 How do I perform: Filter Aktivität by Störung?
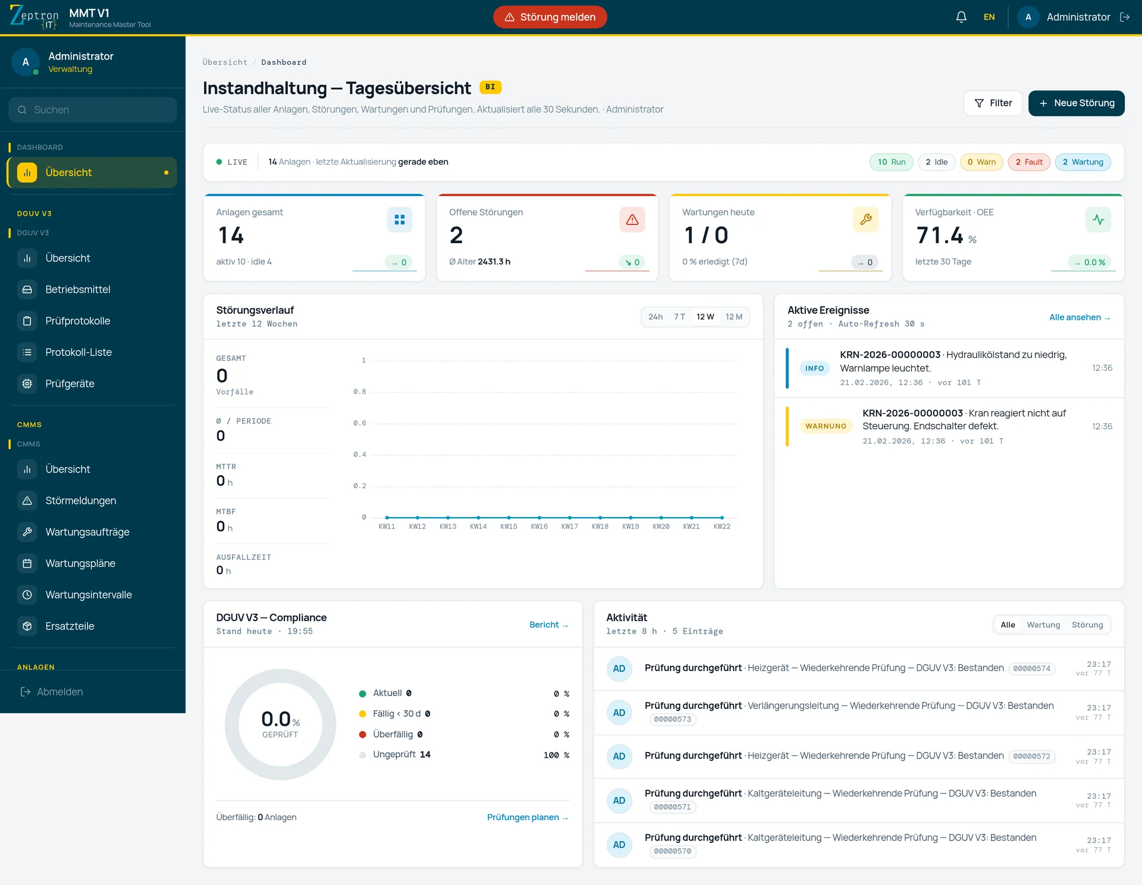coord(1087,625)
